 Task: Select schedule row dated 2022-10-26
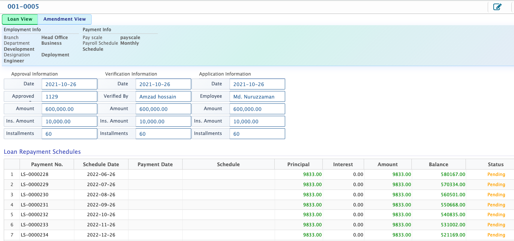(x=101, y=215)
